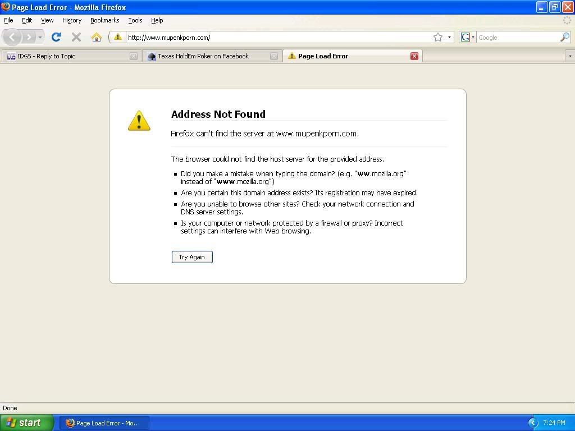This screenshot has width=575, height=431.
Task: Go back with the Back arrow button
Action: tap(12, 37)
